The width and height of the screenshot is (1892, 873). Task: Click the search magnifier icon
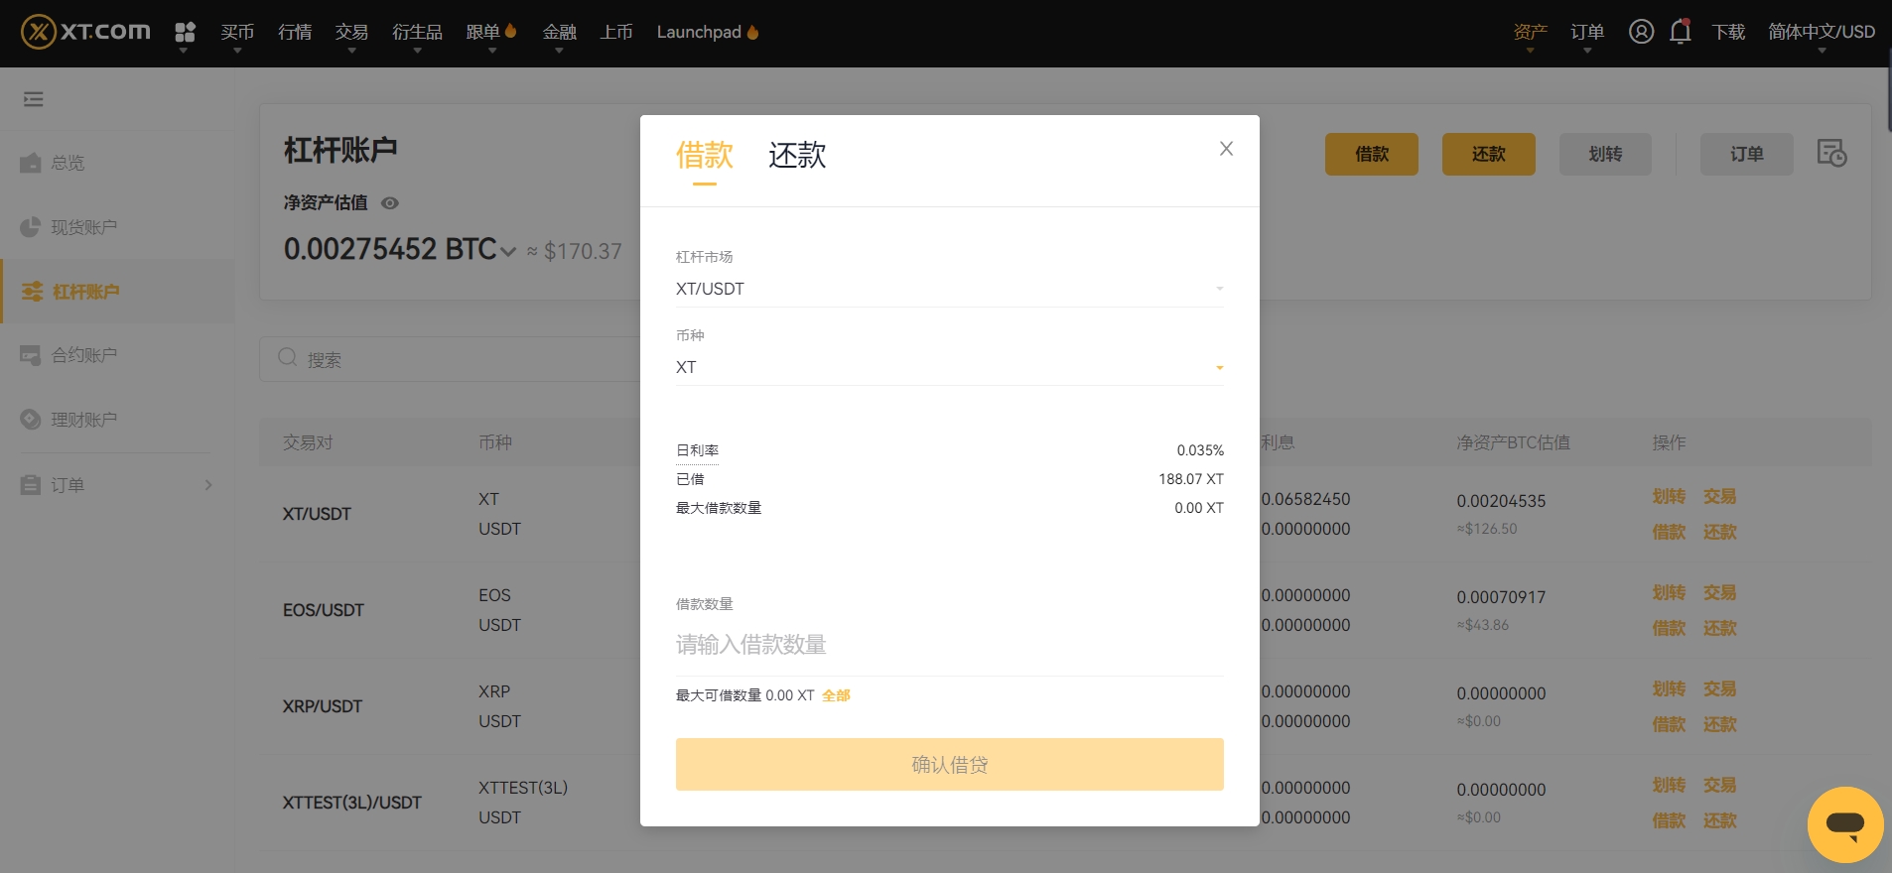point(288,358)
